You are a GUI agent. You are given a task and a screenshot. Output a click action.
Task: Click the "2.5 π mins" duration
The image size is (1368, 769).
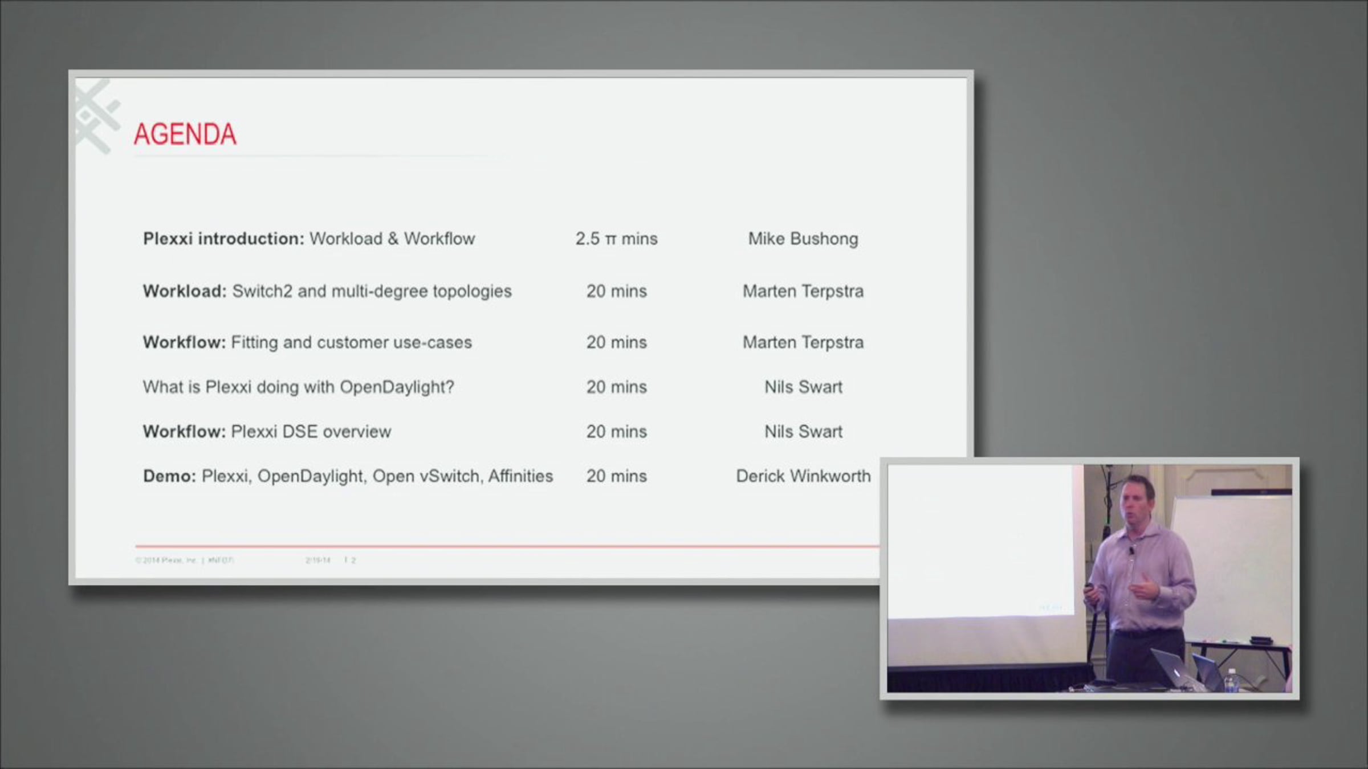tap(616, 239)
